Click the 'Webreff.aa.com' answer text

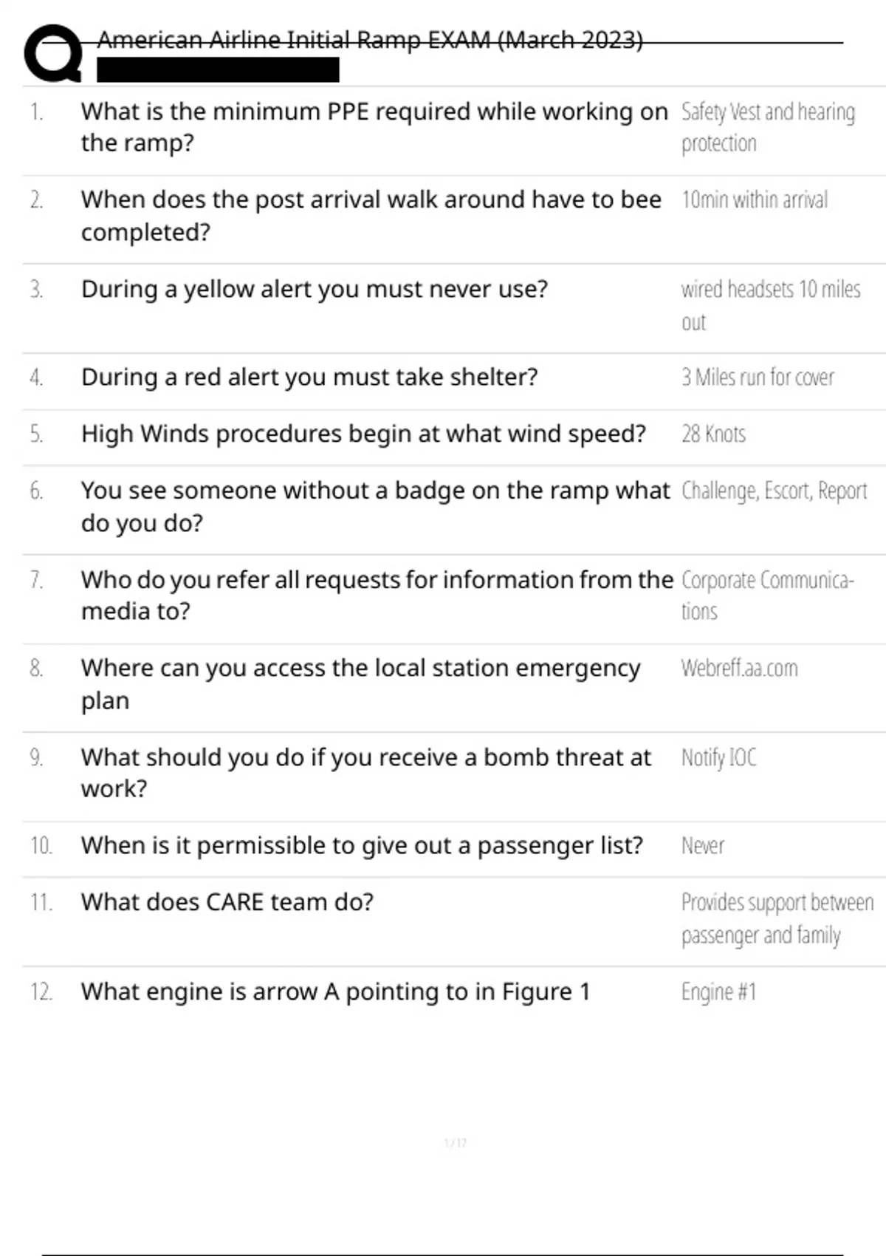tap(739, 669)
